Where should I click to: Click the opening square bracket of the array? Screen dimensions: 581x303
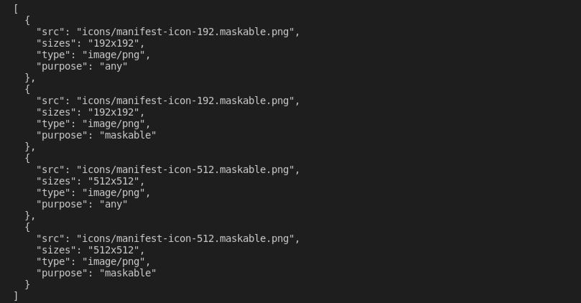pos(16,9)
